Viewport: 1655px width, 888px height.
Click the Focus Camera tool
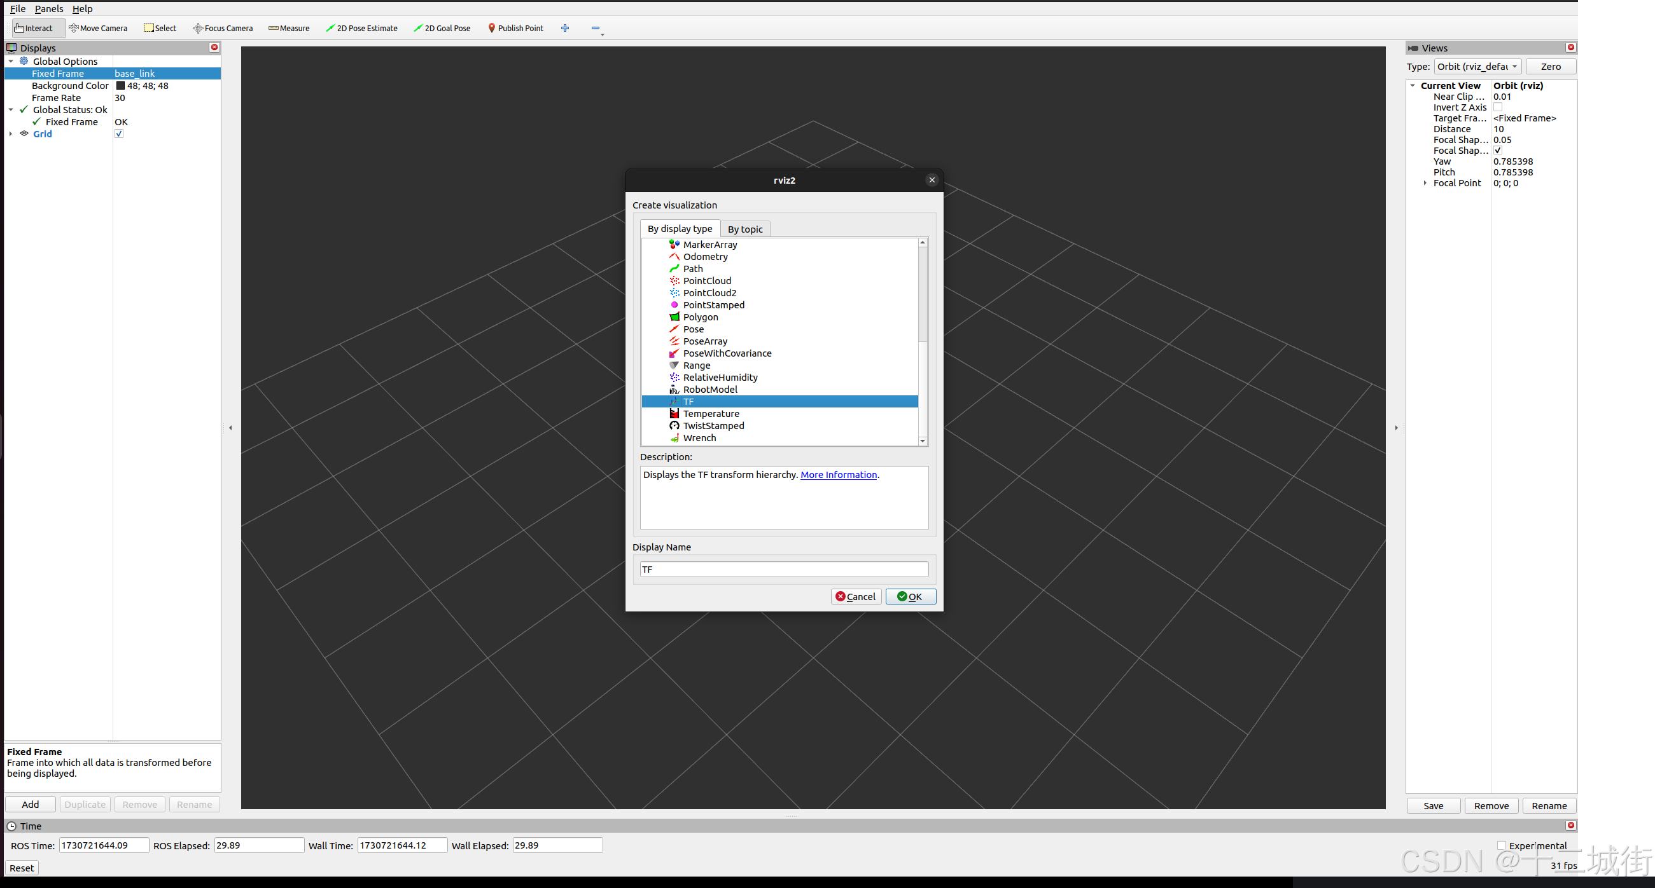pyautogui.click(x=222, y=27)
